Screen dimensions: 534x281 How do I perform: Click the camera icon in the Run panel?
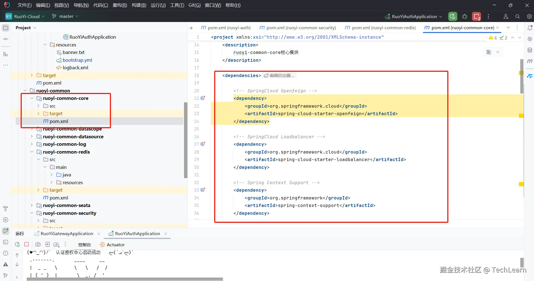[x=38, y=244]
